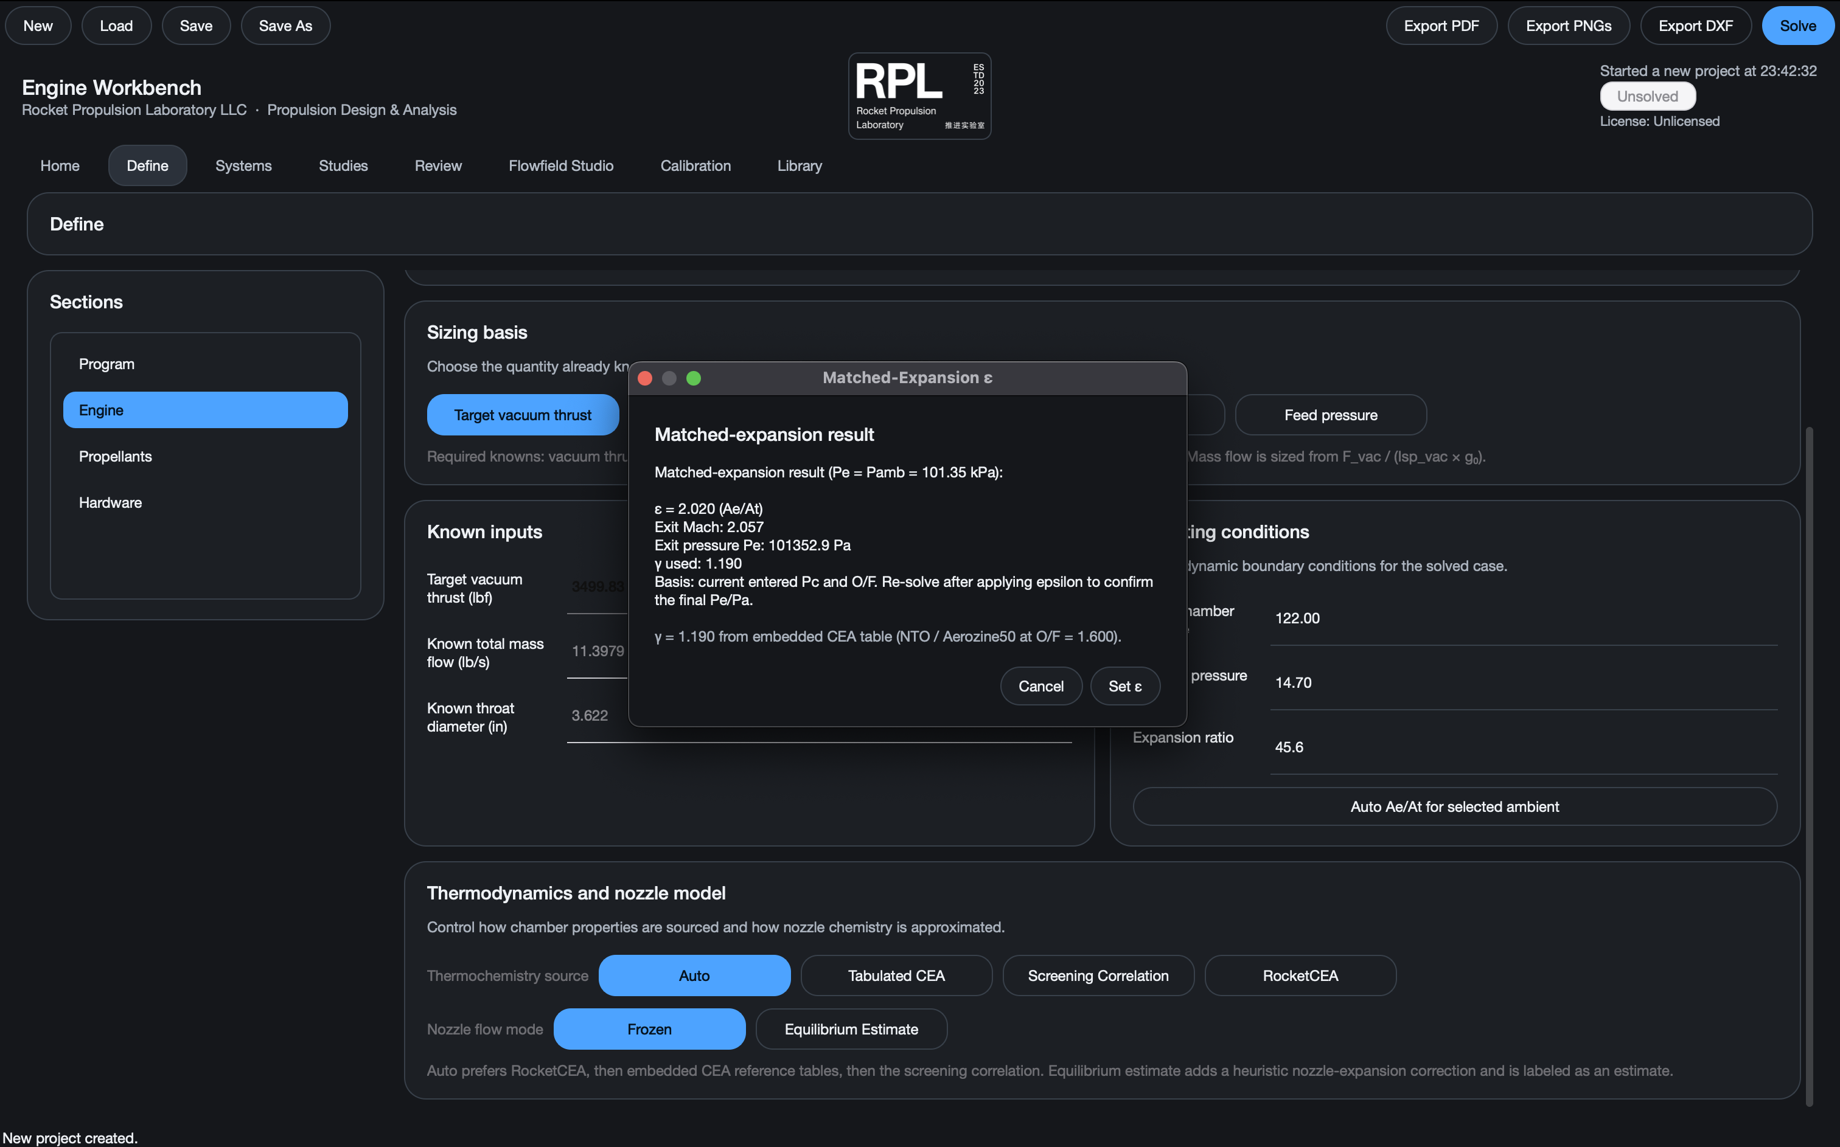
Task: Switch to the Flowfield Studio tab
Action: [x=561, y=165]
